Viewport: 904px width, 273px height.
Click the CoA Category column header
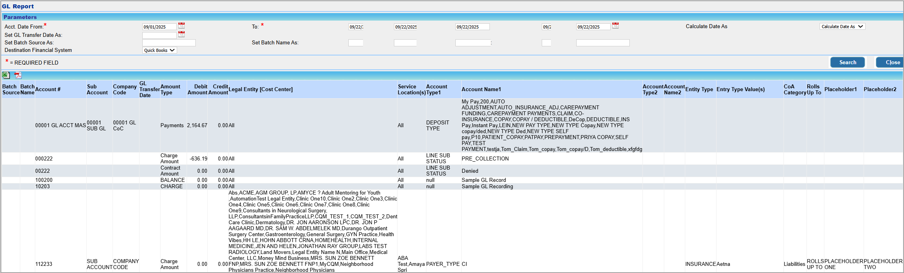(794, 90)
